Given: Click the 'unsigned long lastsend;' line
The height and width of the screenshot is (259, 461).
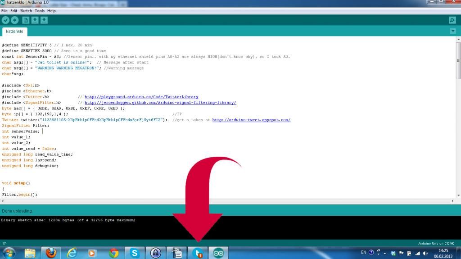Looking at the screenshot, I should (29, 160).
